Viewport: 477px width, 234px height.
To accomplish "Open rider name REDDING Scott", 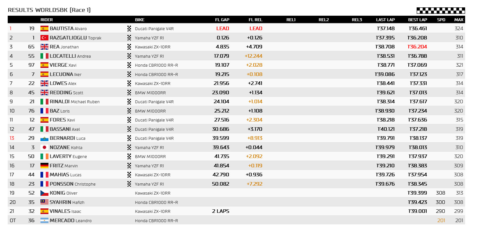I will [66, 93].
